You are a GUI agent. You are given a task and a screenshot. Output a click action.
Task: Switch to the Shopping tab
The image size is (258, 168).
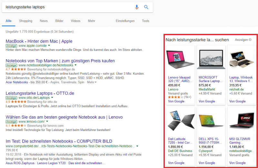point(26,21)
